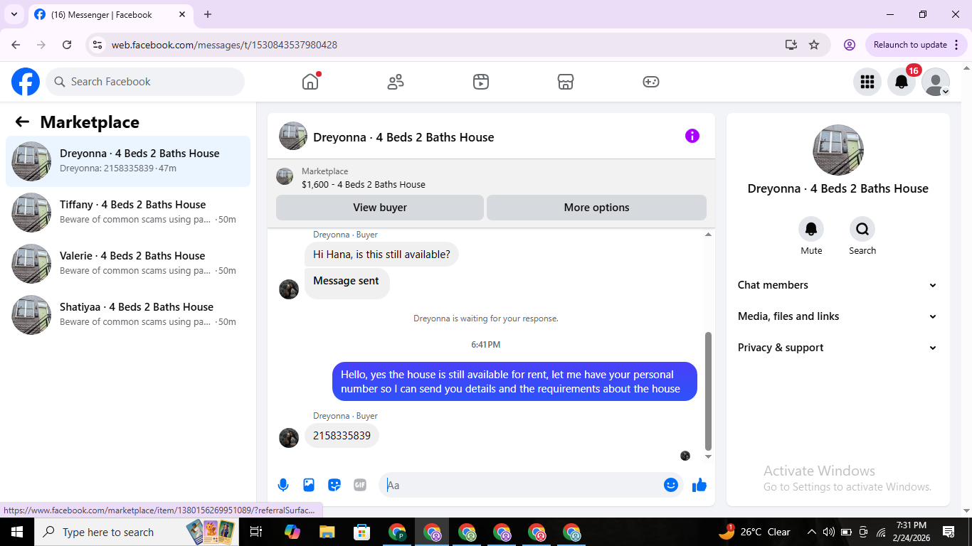Screen dimensions: 972x546
Task: Attach a photo with the image icon
Action: pyautogui.click(x=309, y=485)
